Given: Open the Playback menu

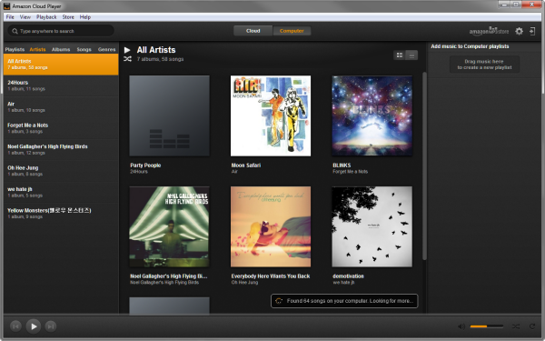Looking at the screenshot, I should click(x=46, y=17).
